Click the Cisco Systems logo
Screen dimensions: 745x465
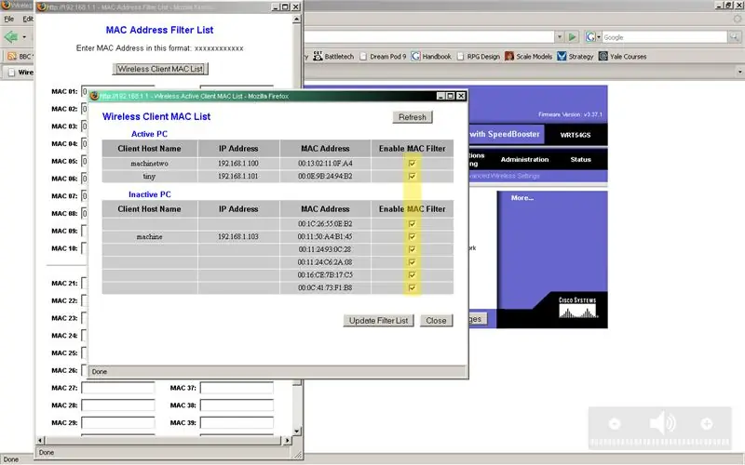pyautogui.click(x=577, y=308)
